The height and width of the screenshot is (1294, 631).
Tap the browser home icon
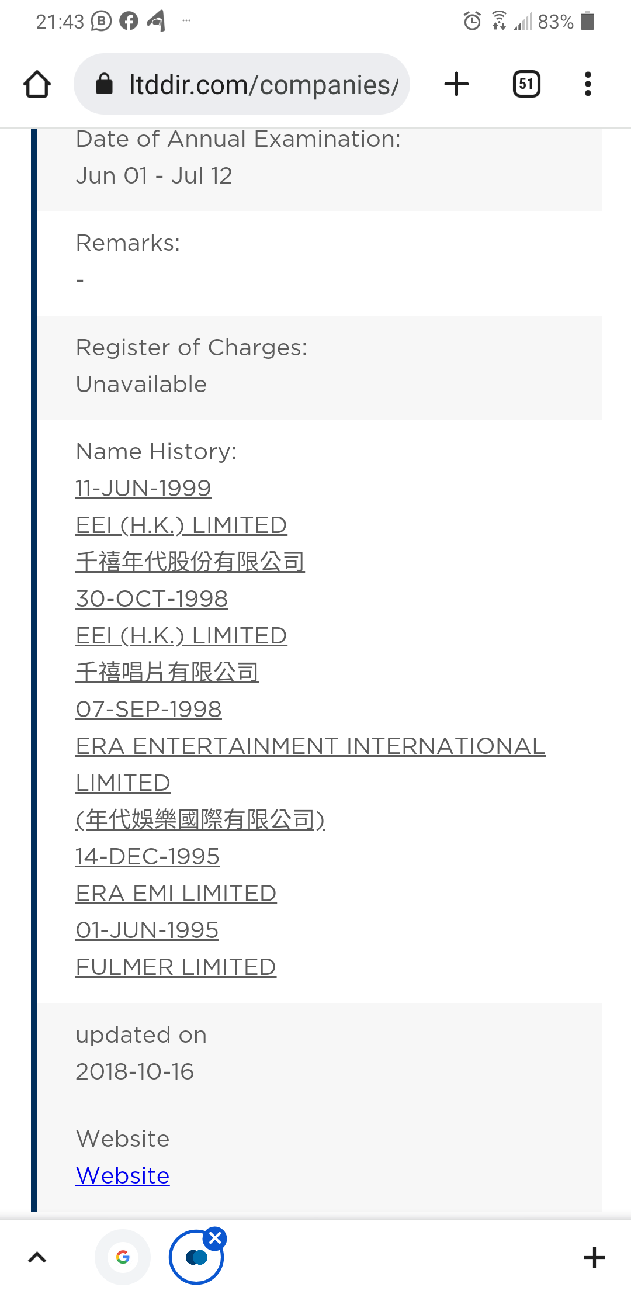coord(37,84)
